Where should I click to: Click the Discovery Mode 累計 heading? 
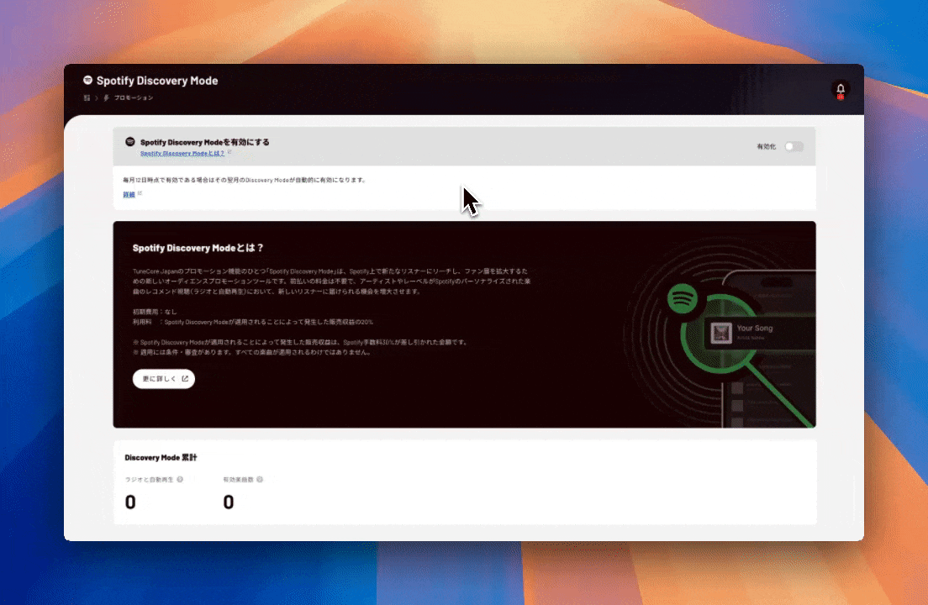[x=161, y=458]
